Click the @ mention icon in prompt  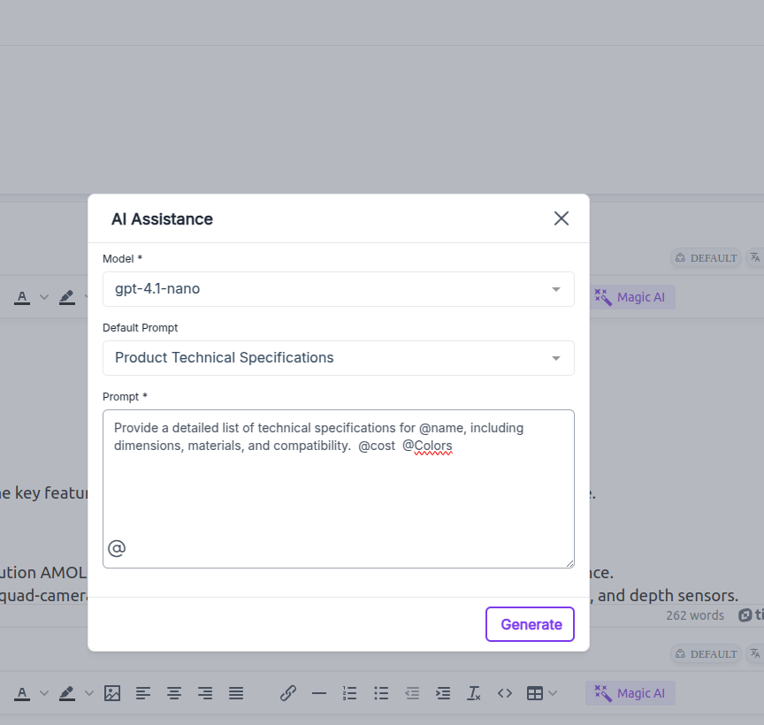click(x=117, y=549)
